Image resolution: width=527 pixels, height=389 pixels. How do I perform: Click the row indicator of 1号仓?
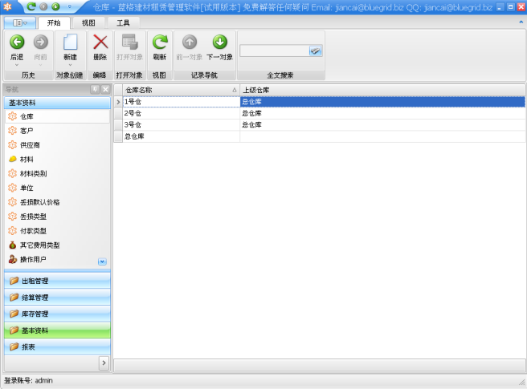(x=118, y=102)
